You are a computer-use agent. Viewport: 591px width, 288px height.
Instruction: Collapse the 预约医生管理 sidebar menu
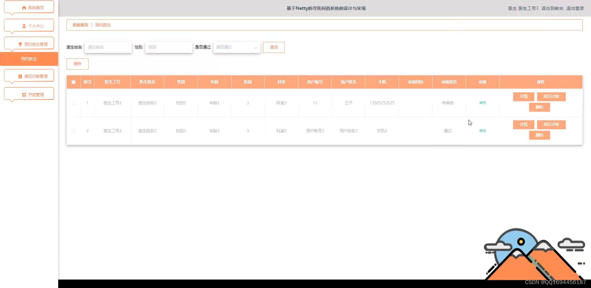tap(29, 44)
